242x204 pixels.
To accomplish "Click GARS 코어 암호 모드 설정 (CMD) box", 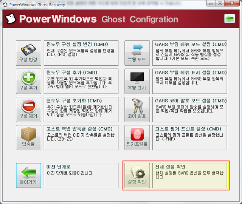I will click(x=190, y=109).
